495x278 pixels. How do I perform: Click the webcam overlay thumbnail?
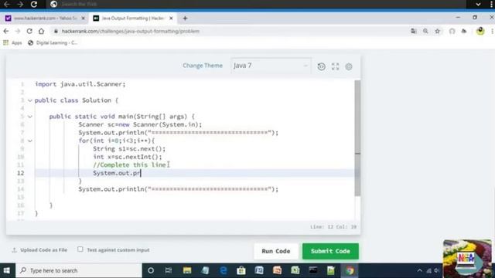(x=467, y=259)
